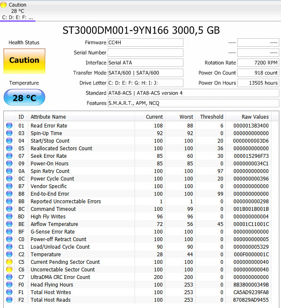This screenshot has height=308, width=281.
Task: Select the Caution 28 °C drive tab
Action: pyautogui.click(x=18, y=11)
